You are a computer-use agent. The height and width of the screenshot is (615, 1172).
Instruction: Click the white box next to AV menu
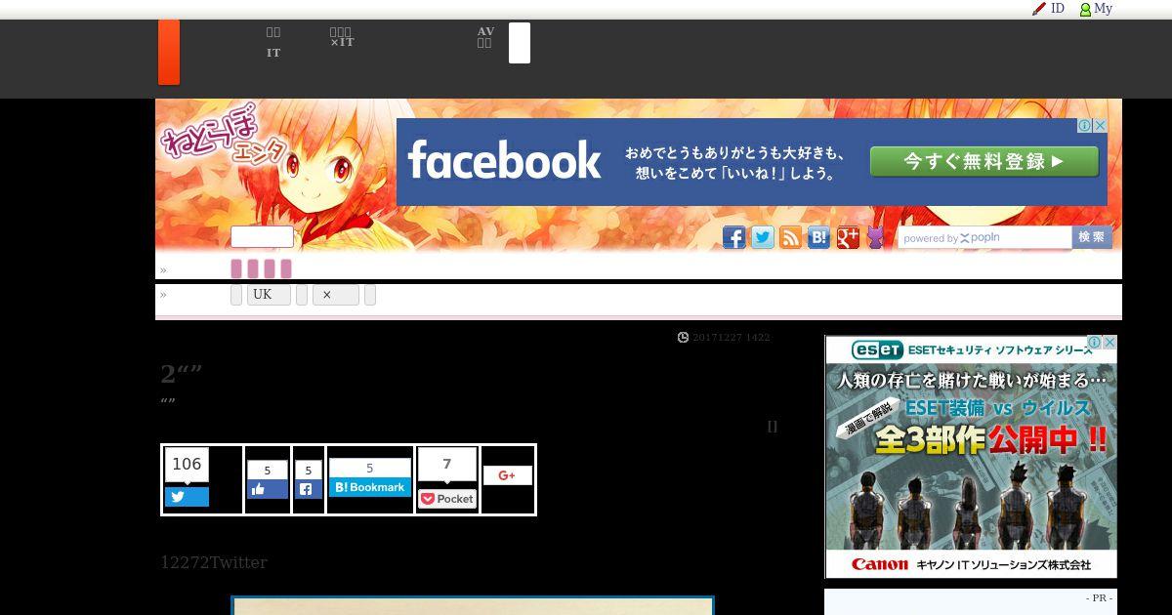click(x=520, y=43)
